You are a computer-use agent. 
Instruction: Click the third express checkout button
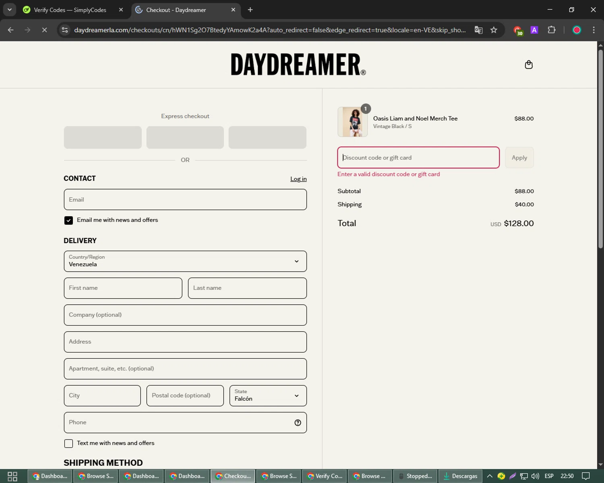[x=267, y=137]
